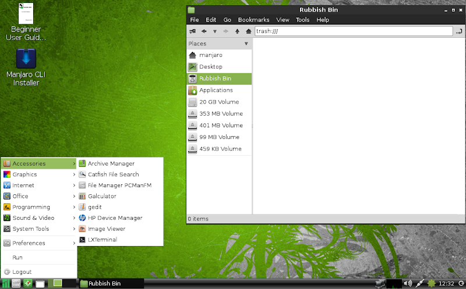The height and width of the screenshot is (289, 466).
Task: Select Rubbish Bin in the Places list
Action: tap(220, 79)
